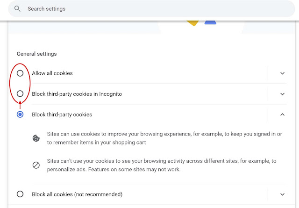Click the text about personalizing ads
Image resolution: width=299 pixels, height=208 pixels.
tap(162, 165)
